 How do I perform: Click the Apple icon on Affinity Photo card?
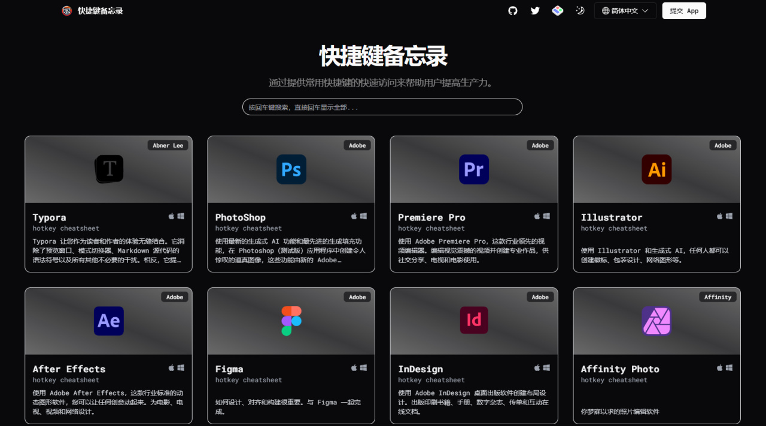720,367
